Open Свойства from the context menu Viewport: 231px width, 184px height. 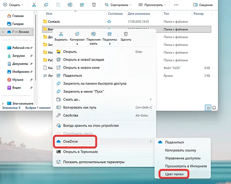click(x=104, y=115)
